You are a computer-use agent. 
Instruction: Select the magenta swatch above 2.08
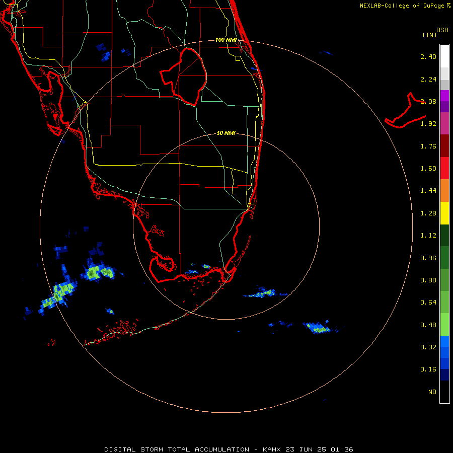(444, 96)
